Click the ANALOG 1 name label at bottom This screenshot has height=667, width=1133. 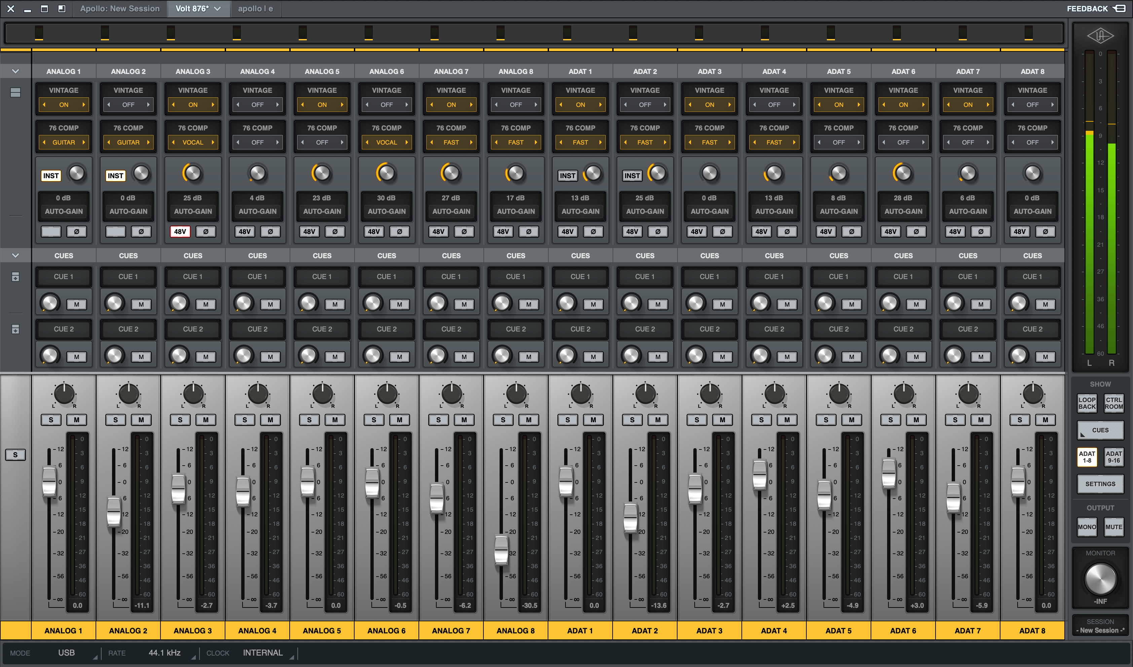pos(63,631)
